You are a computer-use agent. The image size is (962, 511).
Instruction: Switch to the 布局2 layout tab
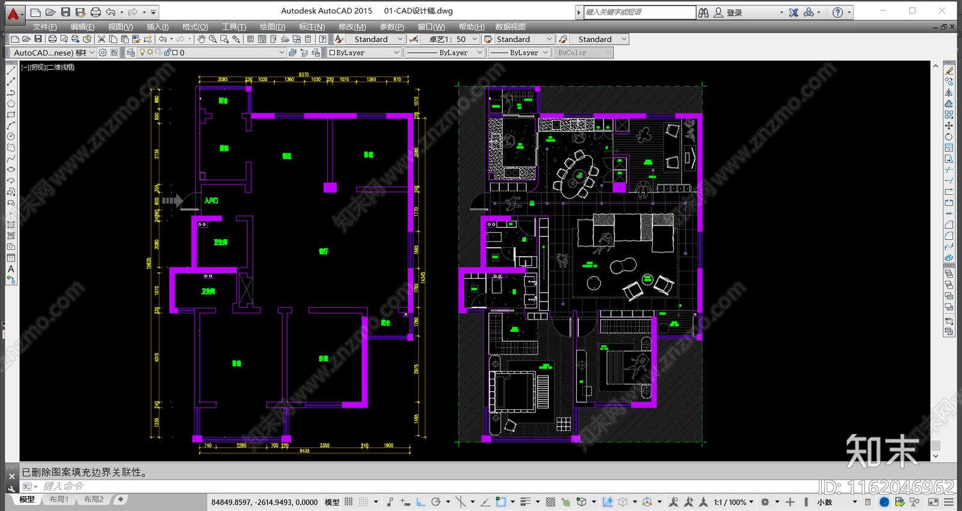[x=94, y=500]
